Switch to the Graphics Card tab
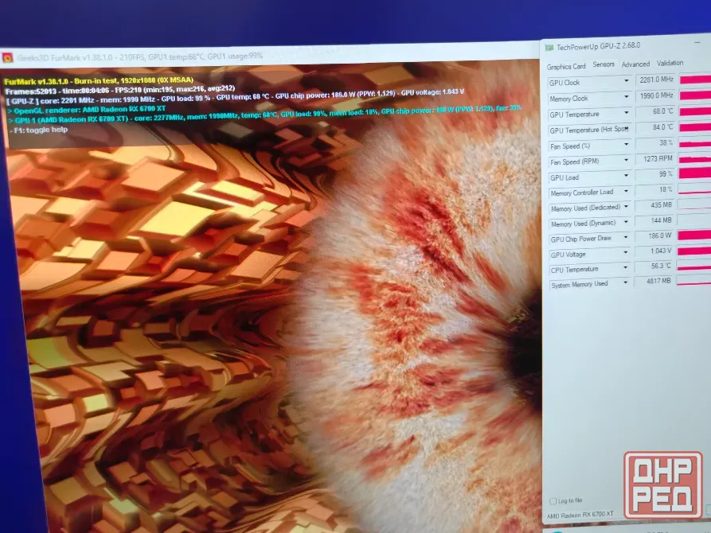711x533 pixels. point(566,67)
